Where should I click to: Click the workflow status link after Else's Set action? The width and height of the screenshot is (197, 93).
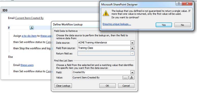[x=49, y=71]
